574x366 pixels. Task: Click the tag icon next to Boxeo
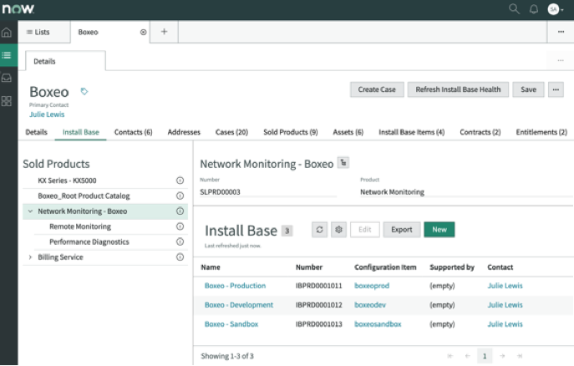click(x=84, y=91)
